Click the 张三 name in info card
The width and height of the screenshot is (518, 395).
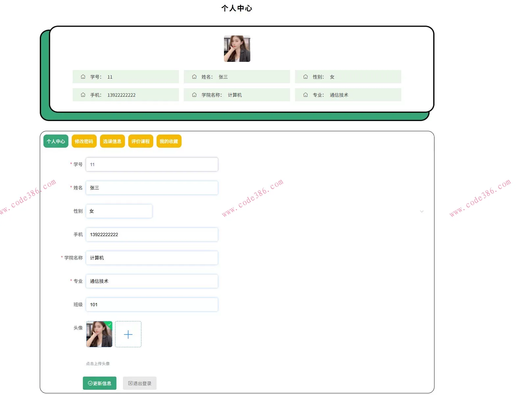click(x=223, y=77)
